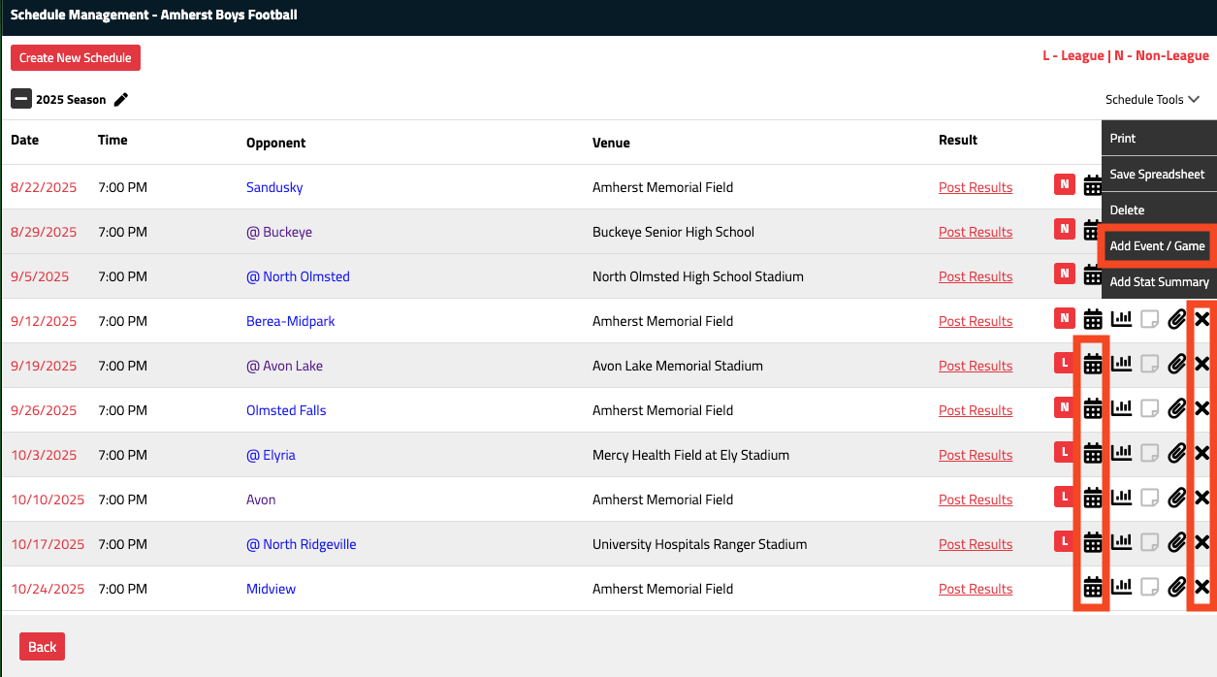
Task: Open the paperclip icon for the Elyria game
Action: pos(1176,452)
